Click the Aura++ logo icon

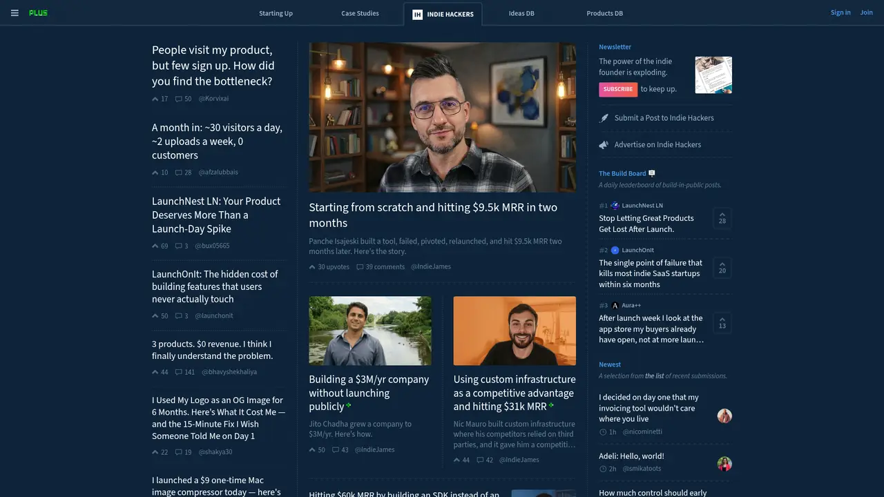(615, 306)
